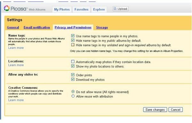The image size is (192, 123).
Task: Enable hide name tags in unlisted albums
Action: point(73,45)
